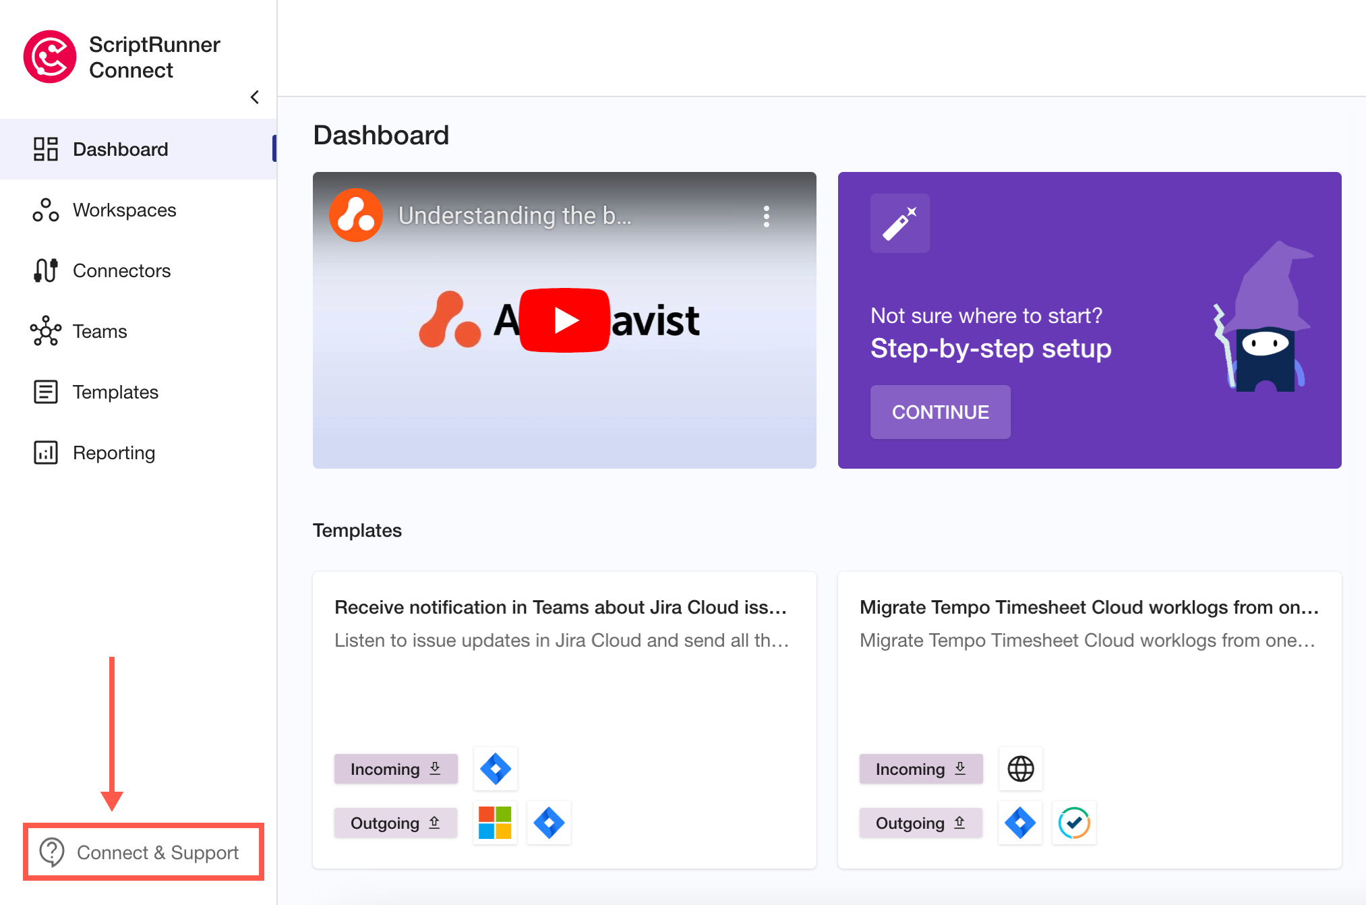Click Incoming tag on Teams notification template
Screen dimensions: 1366x905
tap(396, 769)
